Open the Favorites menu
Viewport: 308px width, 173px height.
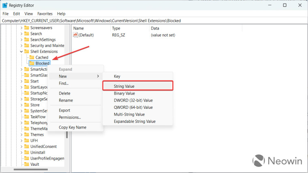coord(45,14)
